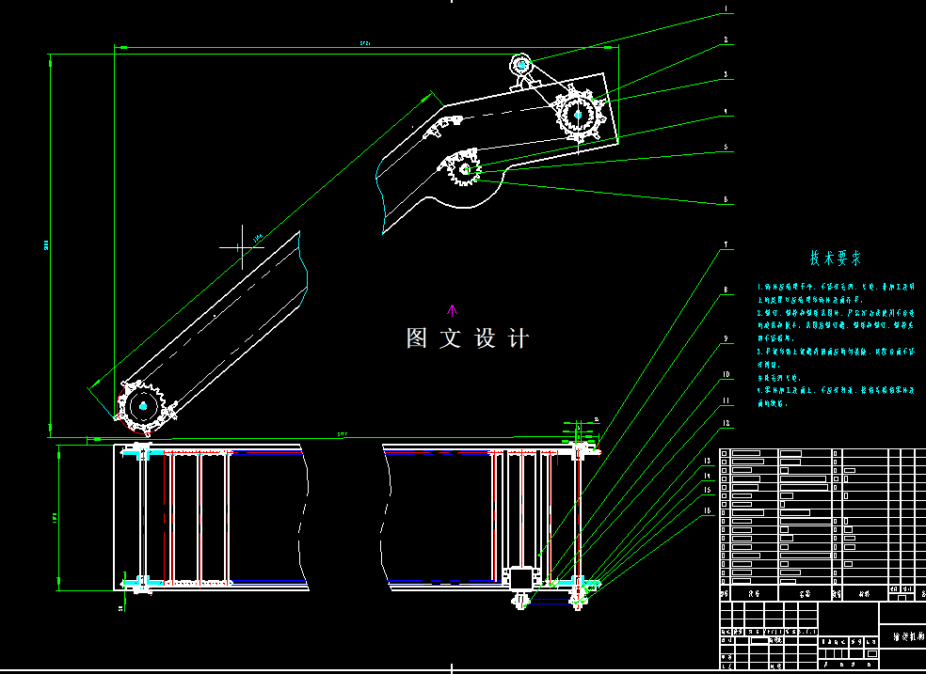This screenshot has height=674, width=926.
Task: Select part balloon number 1
Action: pyautogui.click(x=726, y=8)
